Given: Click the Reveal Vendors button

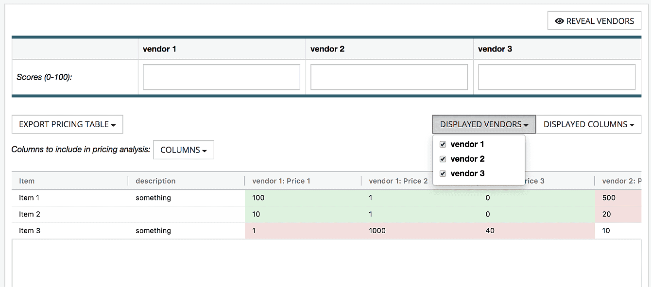Looking at the screenshot, I should pyautogui.click(x=594, y=21).
